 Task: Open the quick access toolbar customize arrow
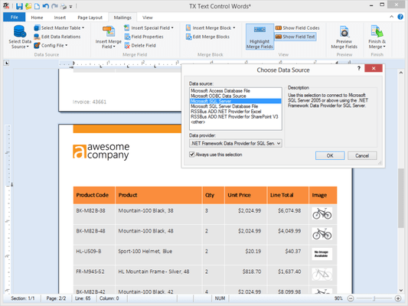click(70, 7)
